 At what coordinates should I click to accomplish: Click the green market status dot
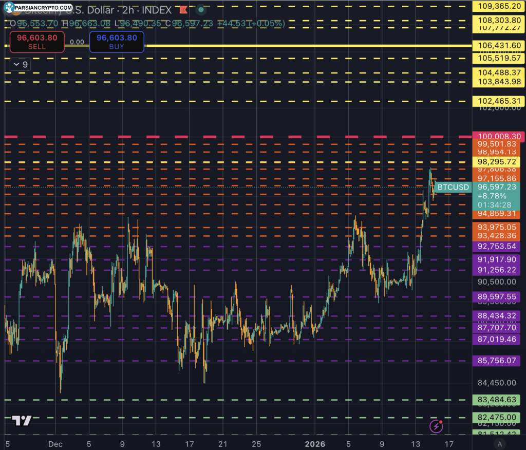tap(201, 10)
